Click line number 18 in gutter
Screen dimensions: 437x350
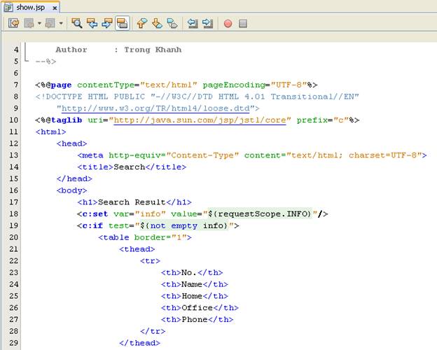pyautogui.click(x=14, y=213)
